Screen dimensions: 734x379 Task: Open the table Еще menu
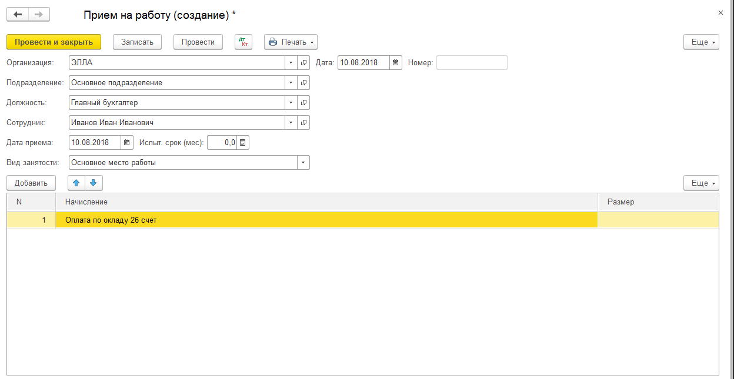701,183
